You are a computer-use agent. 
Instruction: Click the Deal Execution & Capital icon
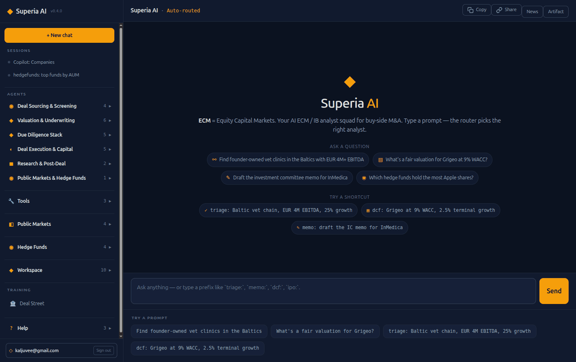(12, 149)
